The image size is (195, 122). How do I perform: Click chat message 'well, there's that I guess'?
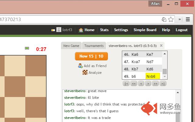[97, 111]
